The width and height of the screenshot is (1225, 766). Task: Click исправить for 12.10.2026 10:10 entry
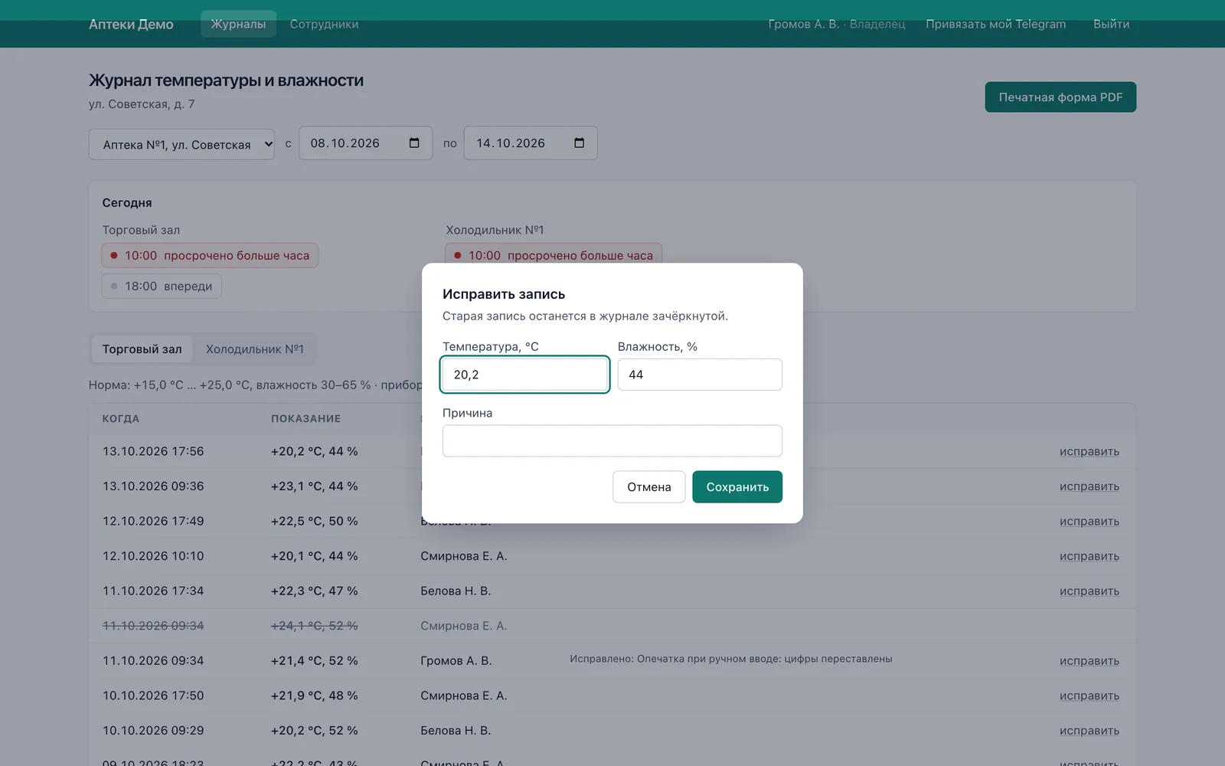coord(1089,556)
